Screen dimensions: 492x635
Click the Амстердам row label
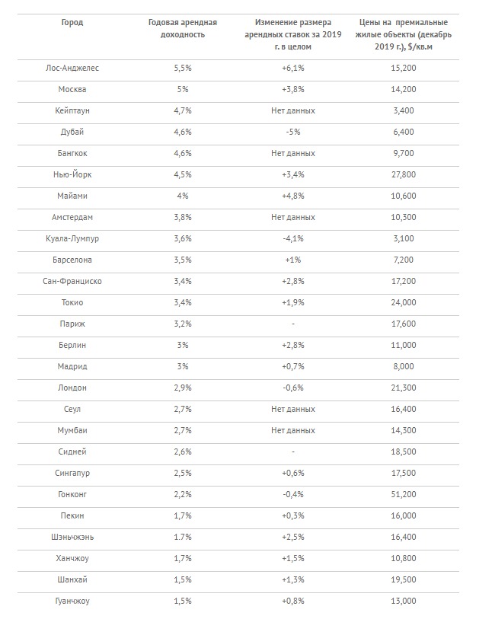pos(72,217)
